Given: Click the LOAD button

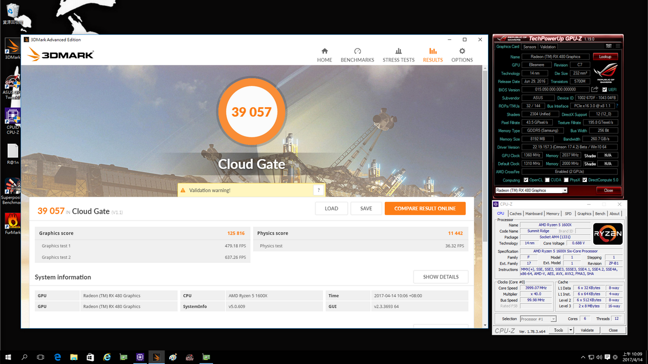Looking at the screenshot, I should tap(332, 208).
